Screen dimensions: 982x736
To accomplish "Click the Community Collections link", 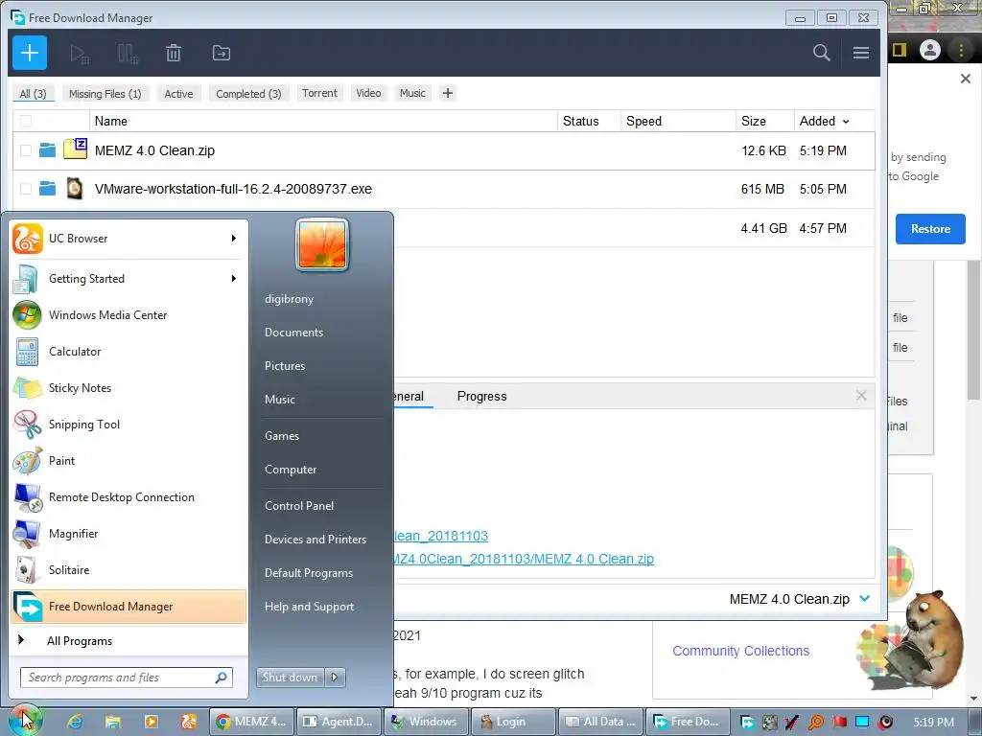I will coord(741,651).
